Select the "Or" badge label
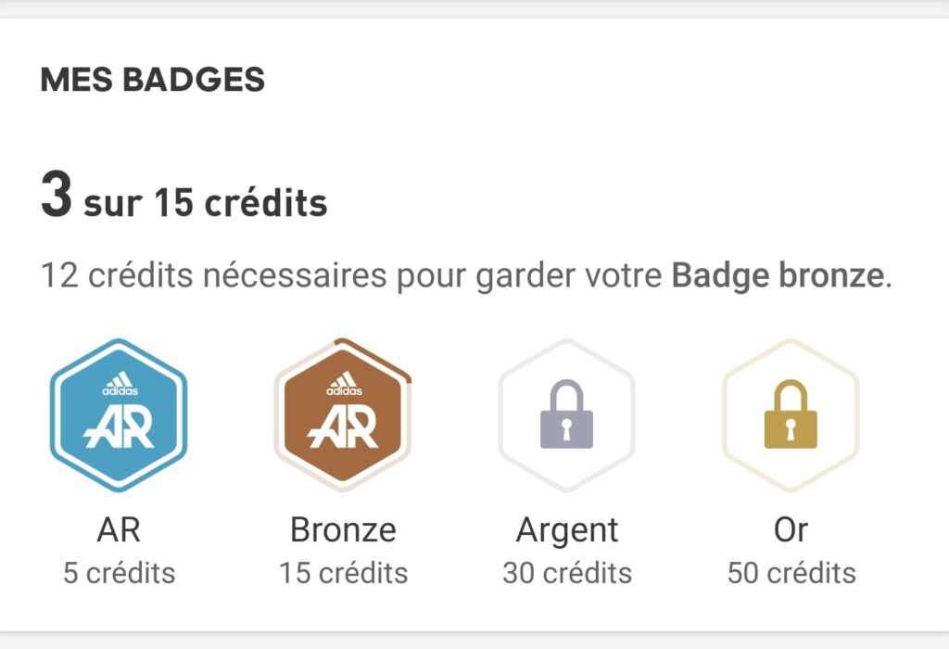 [791, 530]
